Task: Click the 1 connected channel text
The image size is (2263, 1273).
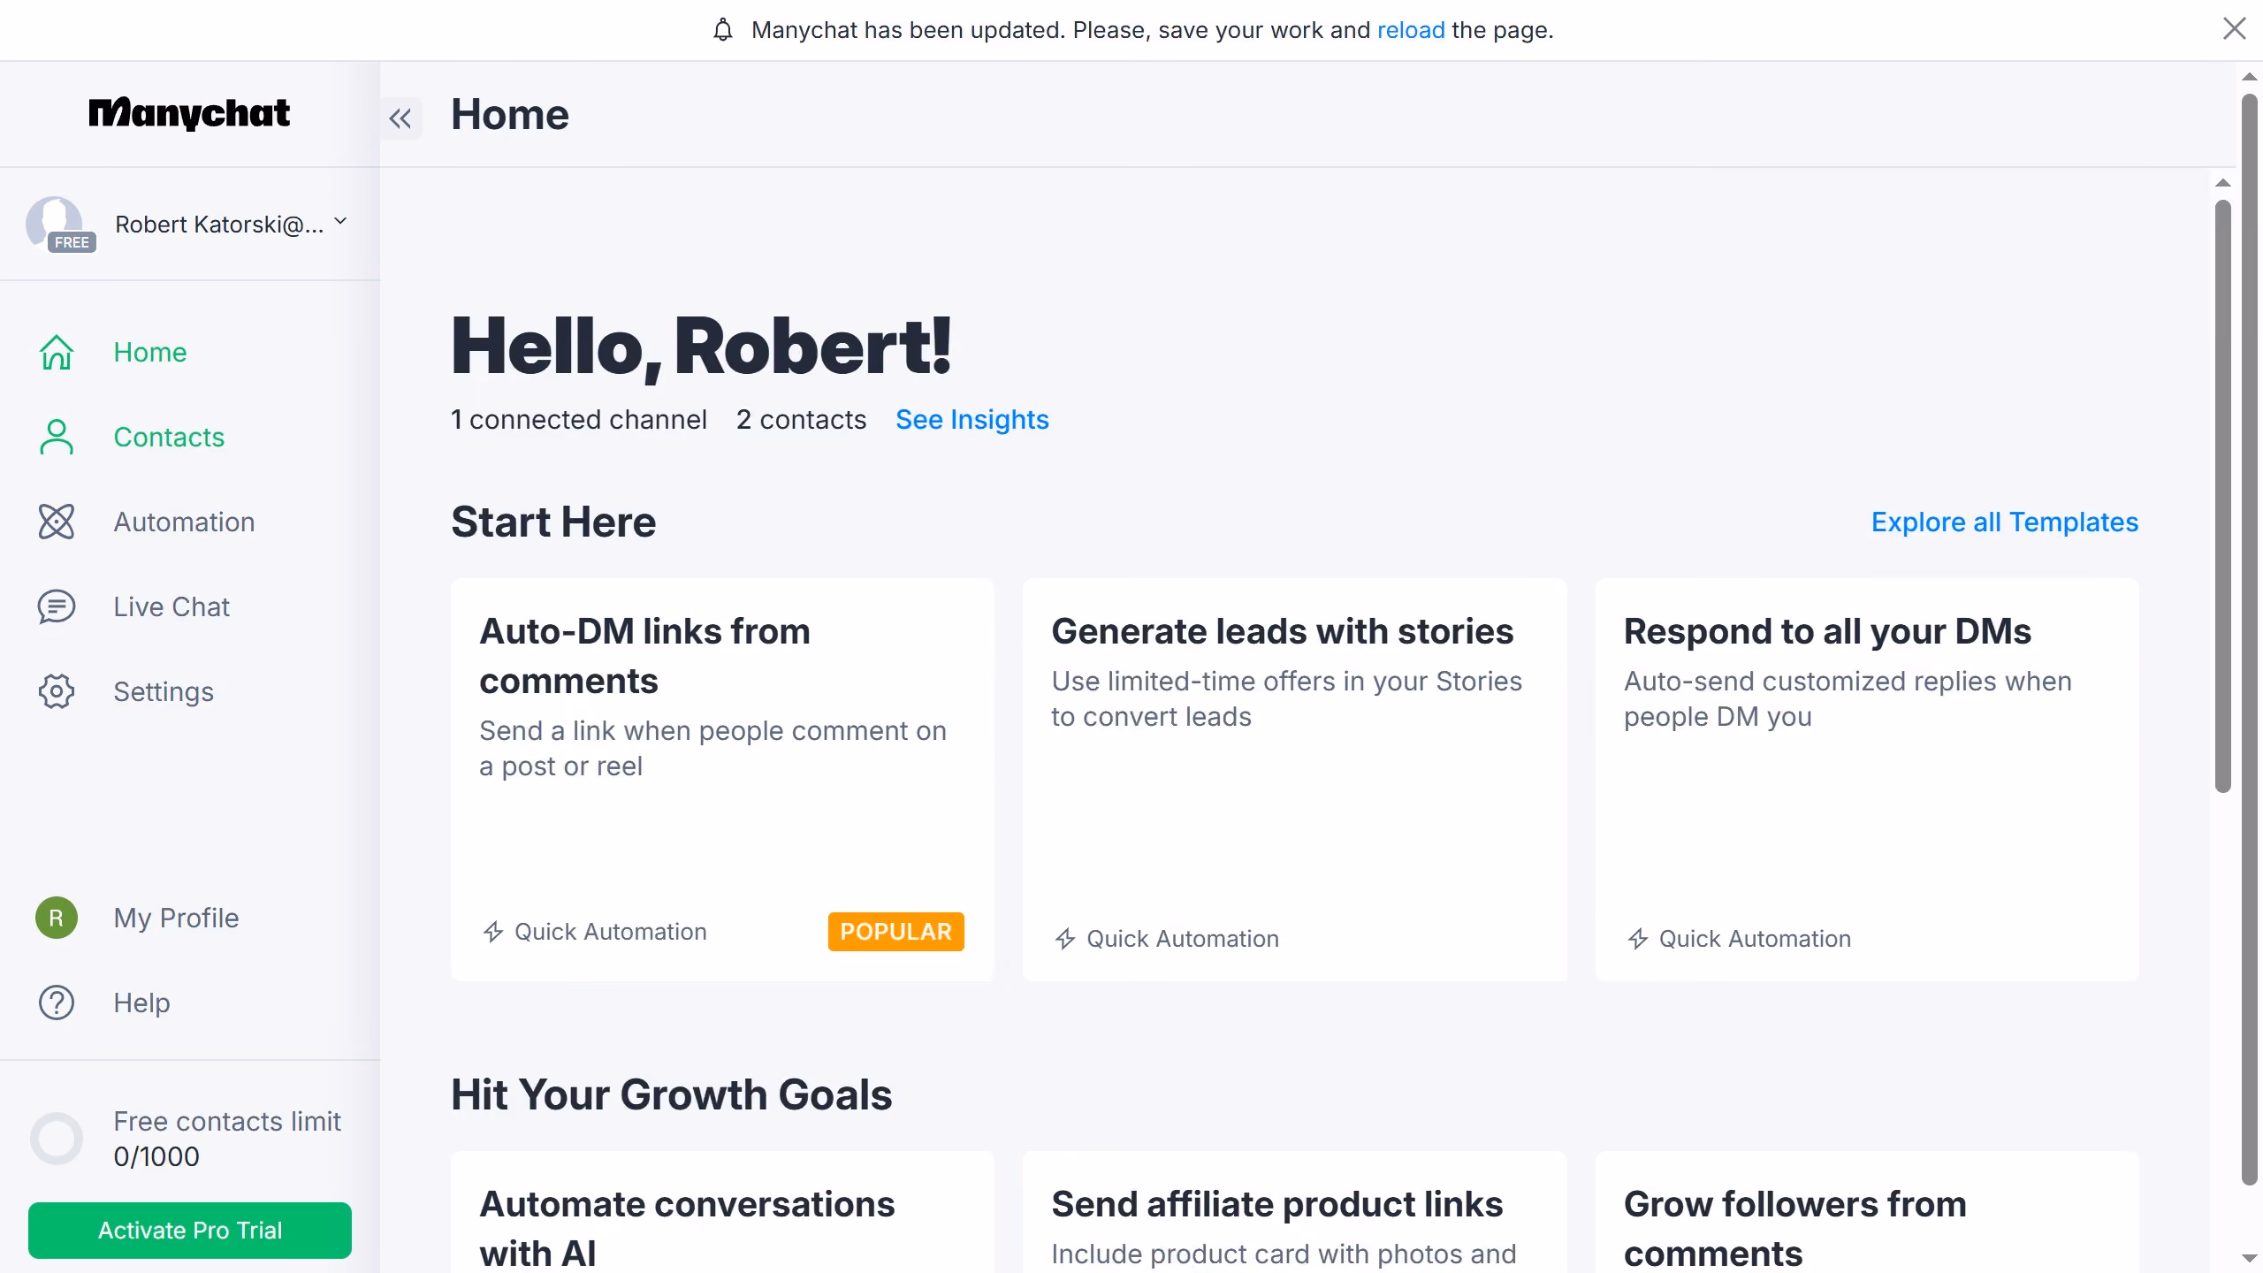Action: click(579, 419)
